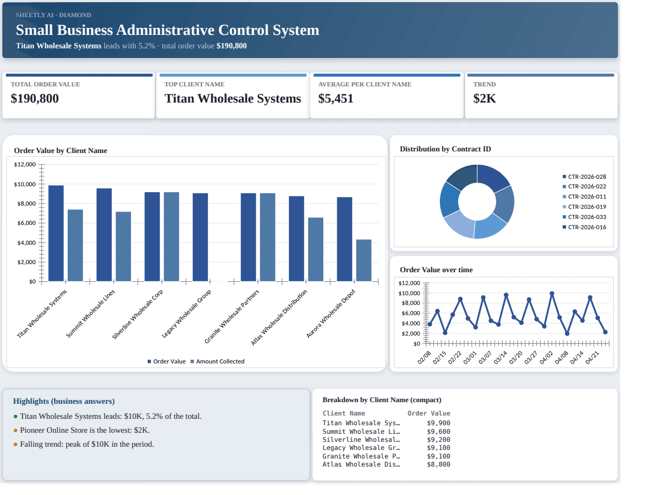Click Granite Wholesale Partners axis label

tap(232, 316)
